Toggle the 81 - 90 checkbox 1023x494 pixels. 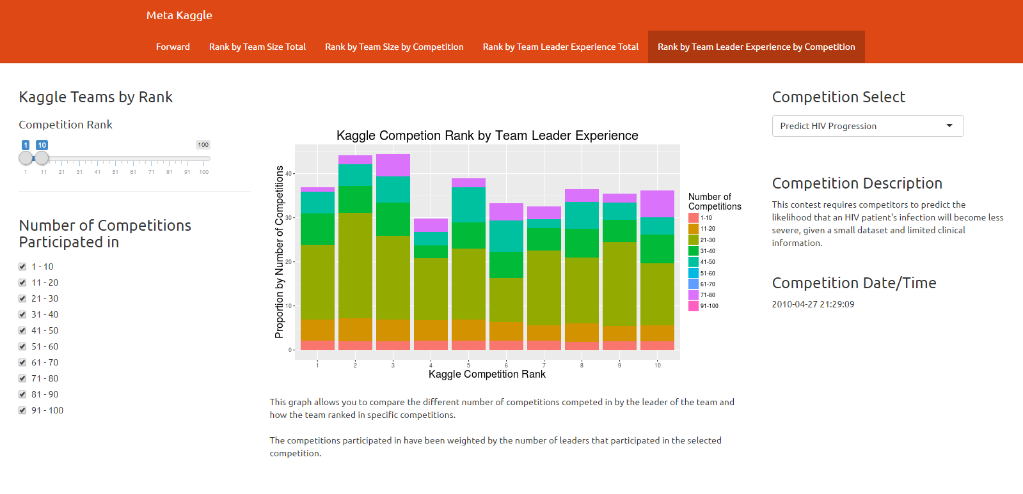pos(22,394)
